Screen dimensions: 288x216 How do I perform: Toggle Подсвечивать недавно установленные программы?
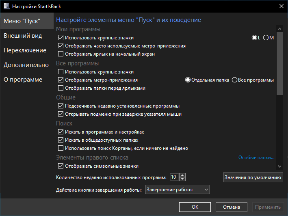pyautogui.click(x=61, y=106)
